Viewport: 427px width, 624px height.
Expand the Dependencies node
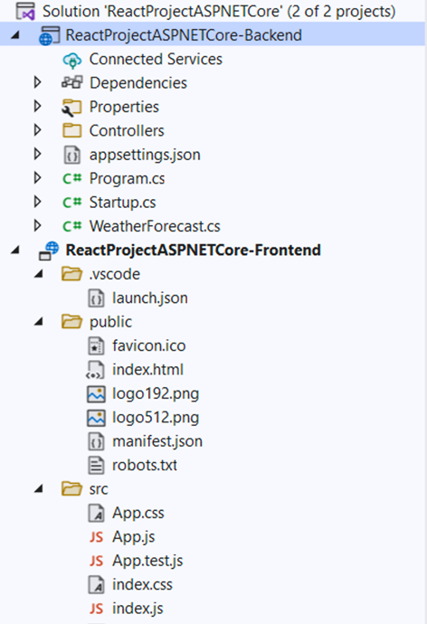coord(38,82)
